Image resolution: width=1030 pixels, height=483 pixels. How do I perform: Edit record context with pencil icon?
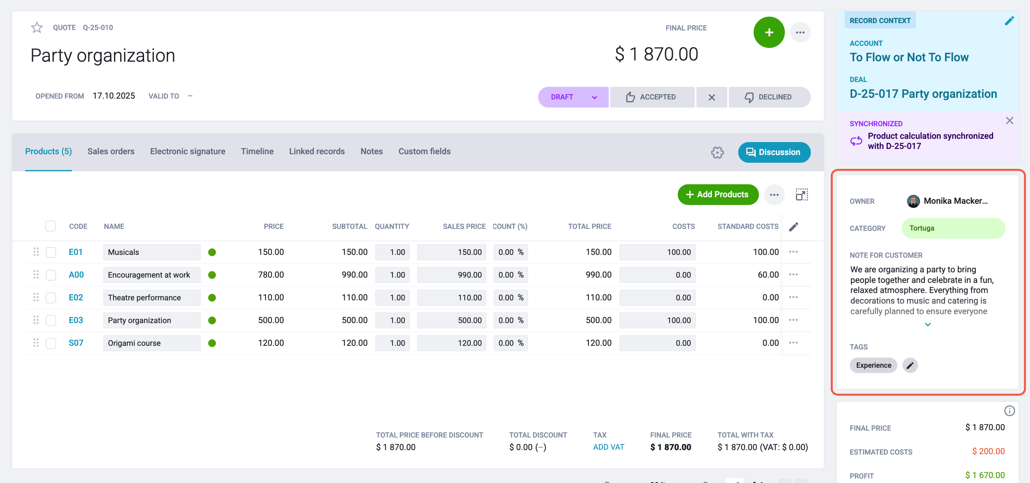(x=1009, y=21)
